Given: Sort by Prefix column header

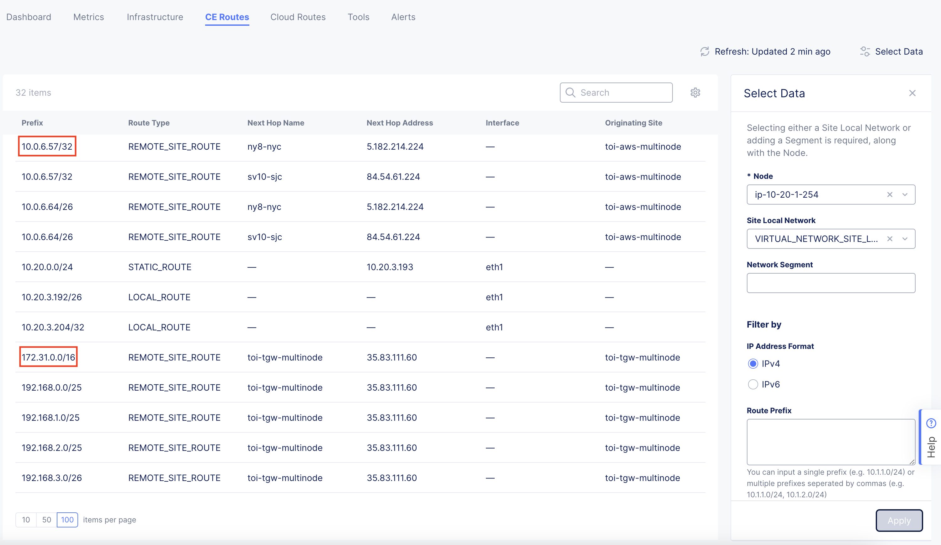Looking at the screenshot, I should [32, 123].
